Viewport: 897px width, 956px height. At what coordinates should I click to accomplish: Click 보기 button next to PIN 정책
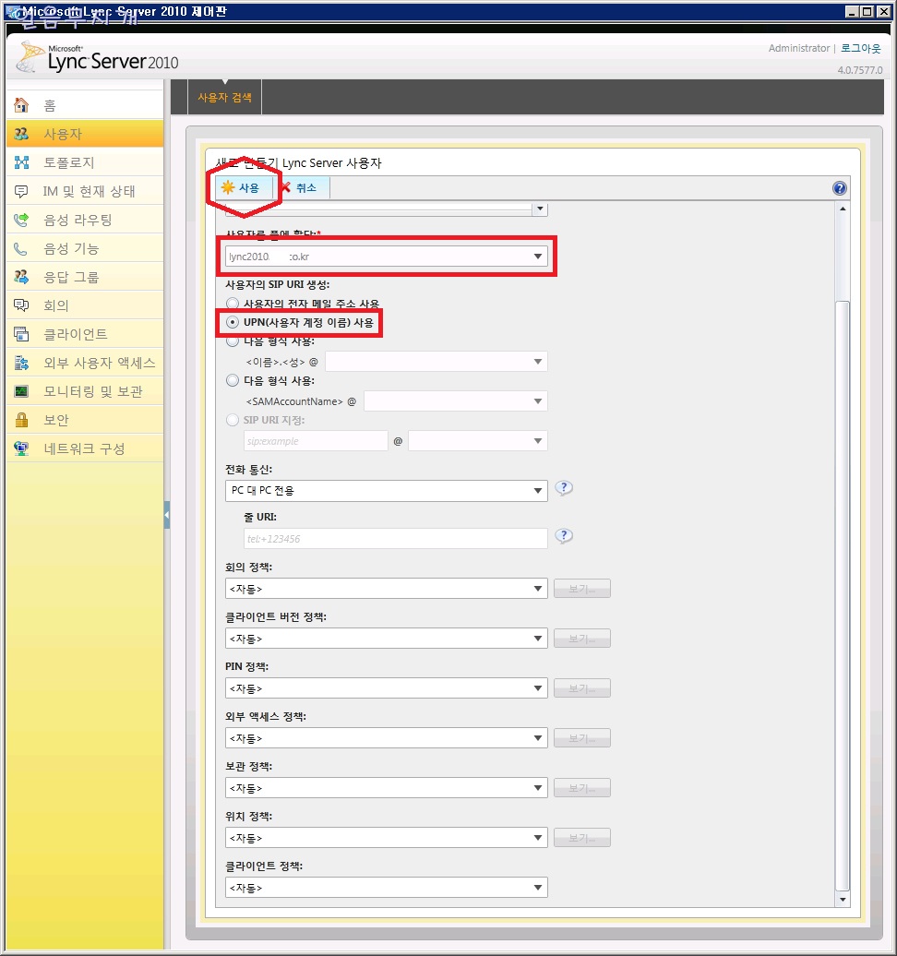tap(581, 689)
